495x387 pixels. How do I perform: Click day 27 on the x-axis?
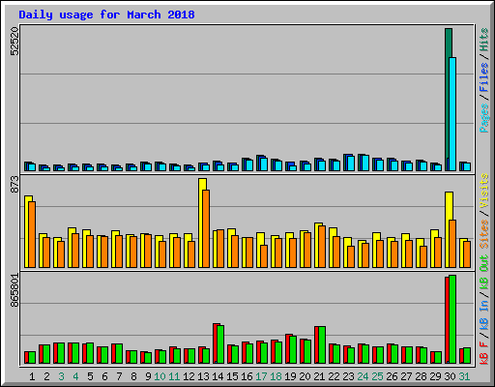(x=406, y=376)
